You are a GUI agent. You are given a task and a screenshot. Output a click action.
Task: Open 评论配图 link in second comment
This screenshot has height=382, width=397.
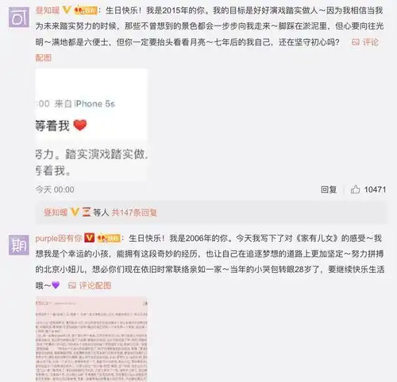[95, 286]
